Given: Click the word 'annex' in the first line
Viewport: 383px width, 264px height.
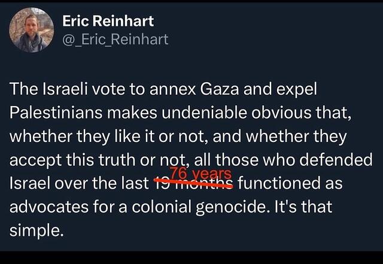Looking at the screenshot, I should pyautogui.click(x=173, y=89).
